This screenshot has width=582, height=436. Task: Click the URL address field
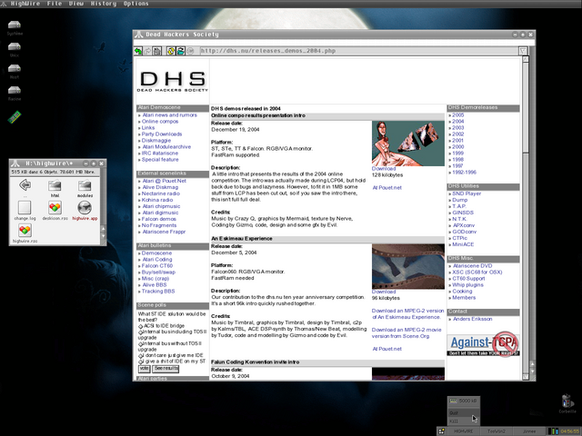point(359,51)
